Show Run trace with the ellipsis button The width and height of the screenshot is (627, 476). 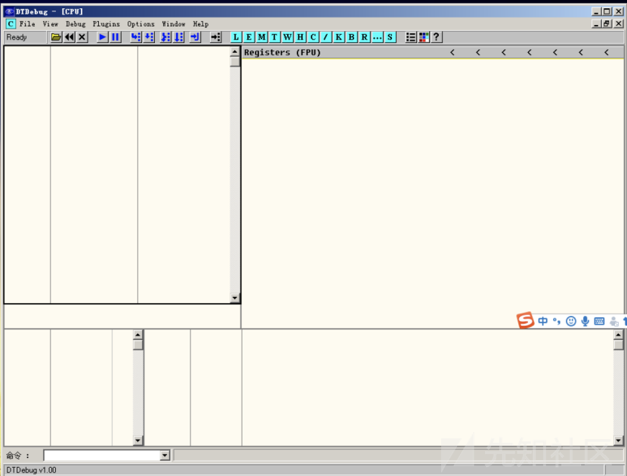(377, 37)
